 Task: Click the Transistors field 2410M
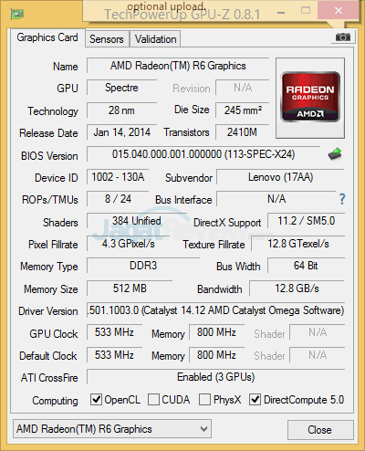(243, 132)
